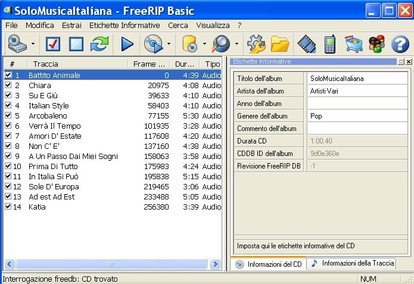Screen dimensions: 414x284
Task: Click the blue question mark help icon
Action: pos(400,44)
